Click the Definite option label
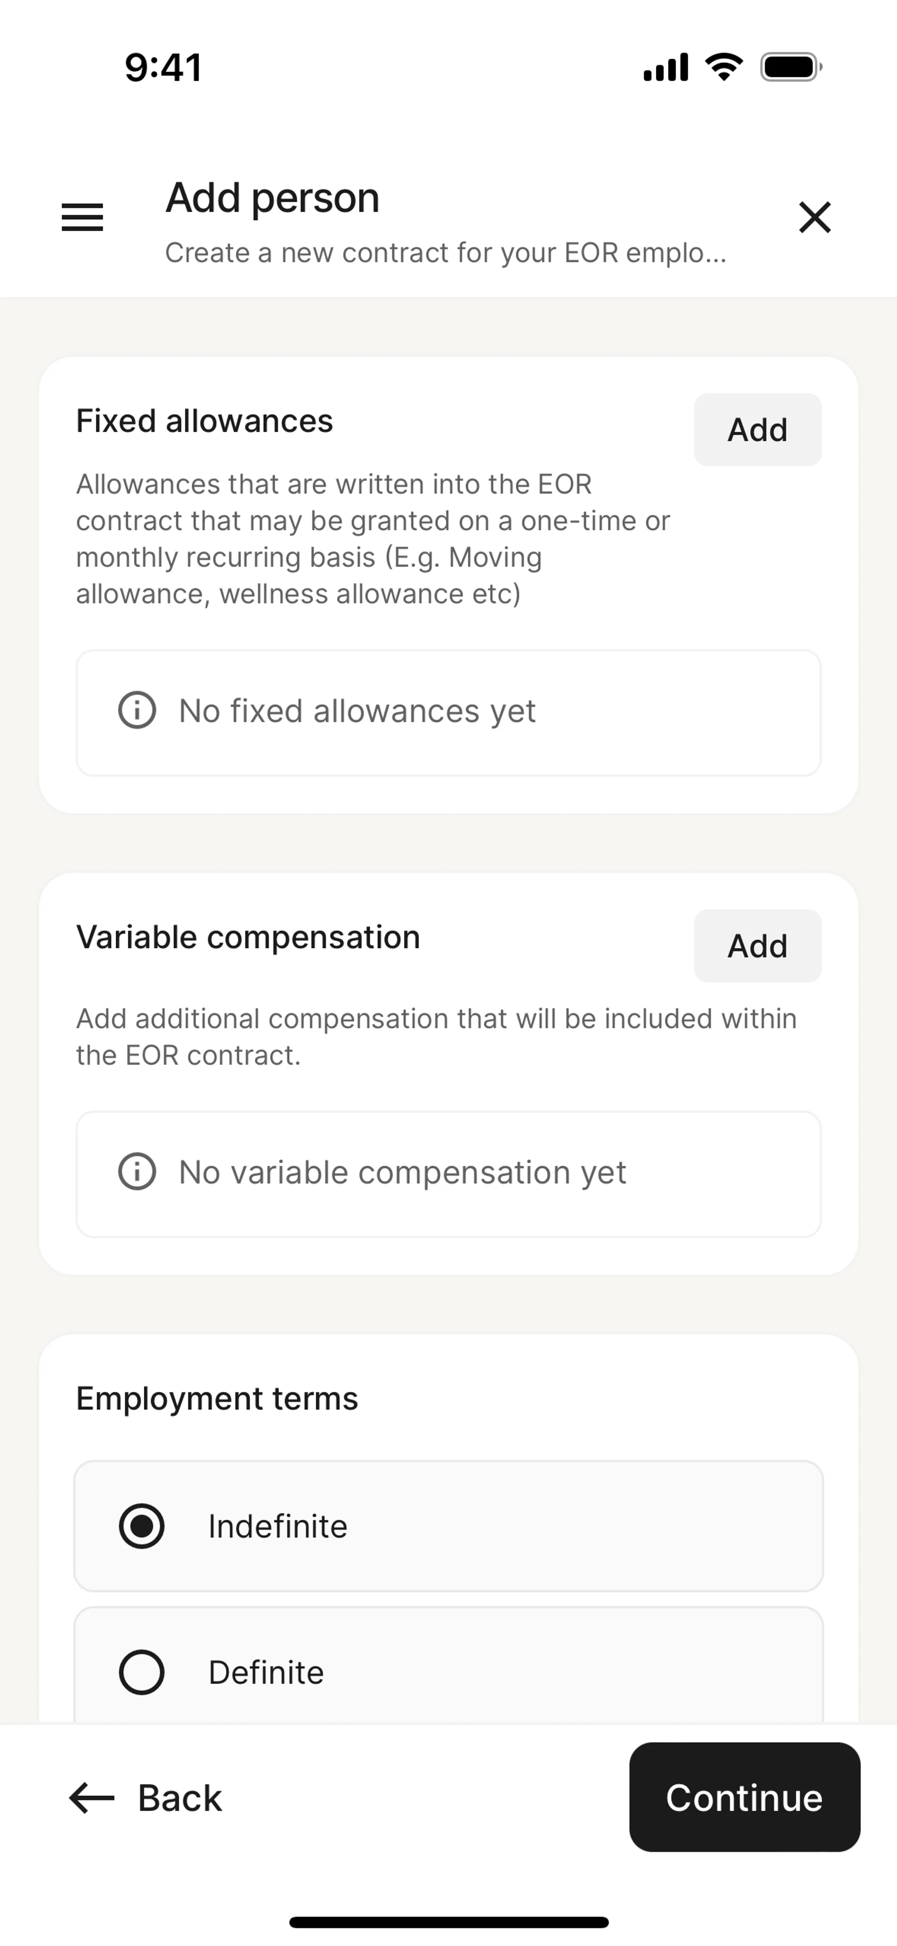This screenshot has height=1946, width=897. tap(267, 1672)
